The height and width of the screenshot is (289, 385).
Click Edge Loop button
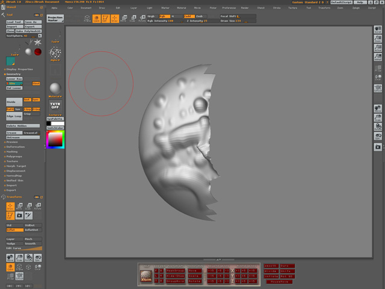click(14, 116)
